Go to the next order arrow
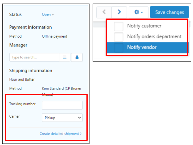This screenshot has height=145, width=193. tap(119, 12)
